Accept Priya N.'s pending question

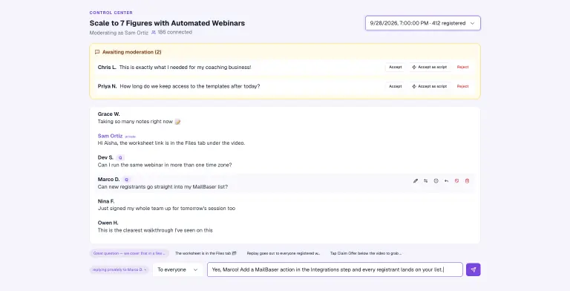click(x=395, y=86)
